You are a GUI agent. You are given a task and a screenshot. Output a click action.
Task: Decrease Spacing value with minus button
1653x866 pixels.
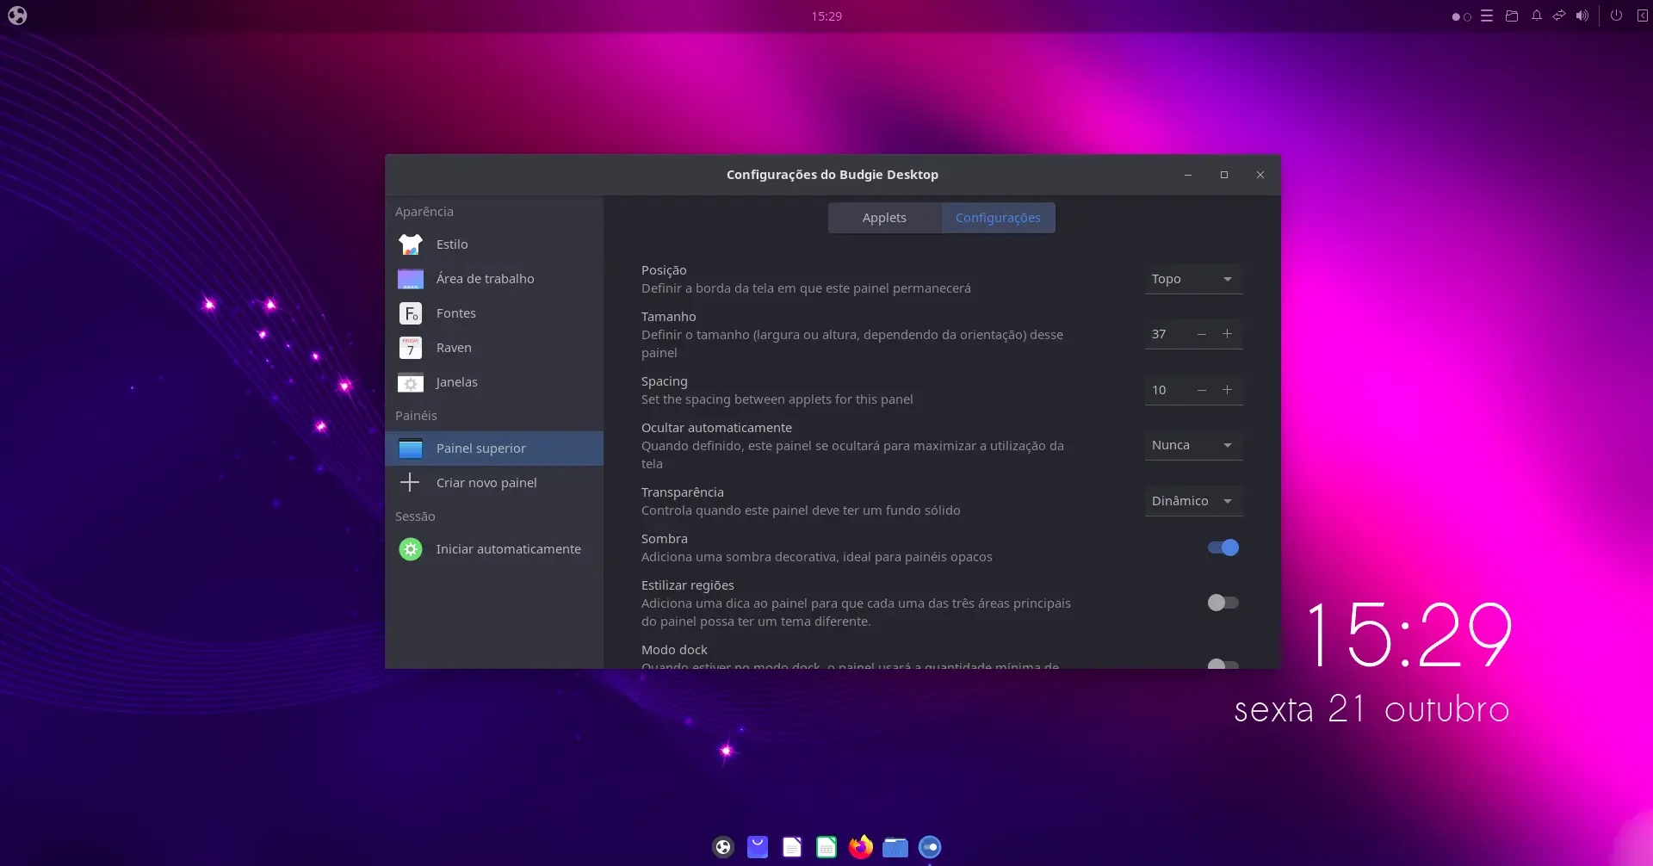click(x=1202, y=390)
